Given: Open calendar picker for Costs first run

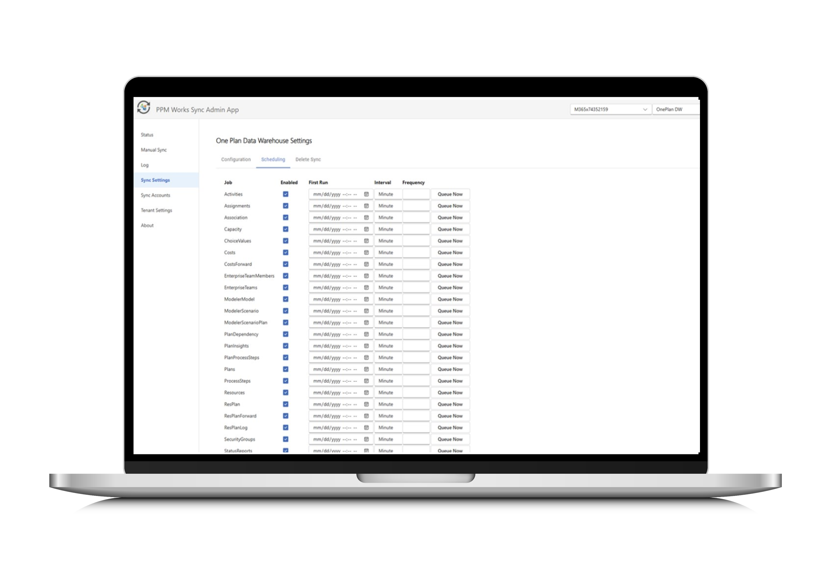Looking at the screenshot, I should [x=366, y=253].
